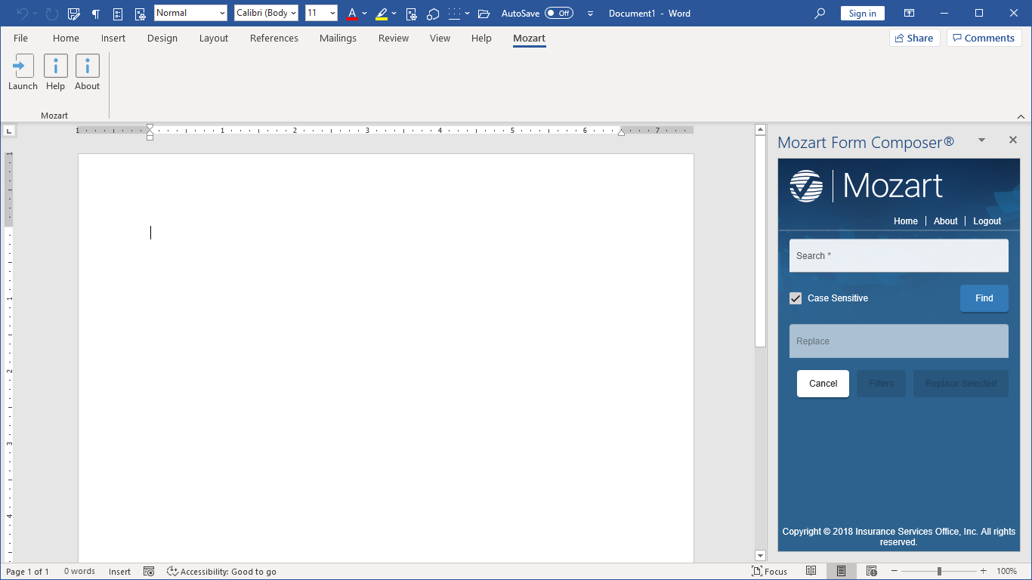Click the zoom slider handle
The height and width of the screenshot is (580, 1032).
[939, 571]
